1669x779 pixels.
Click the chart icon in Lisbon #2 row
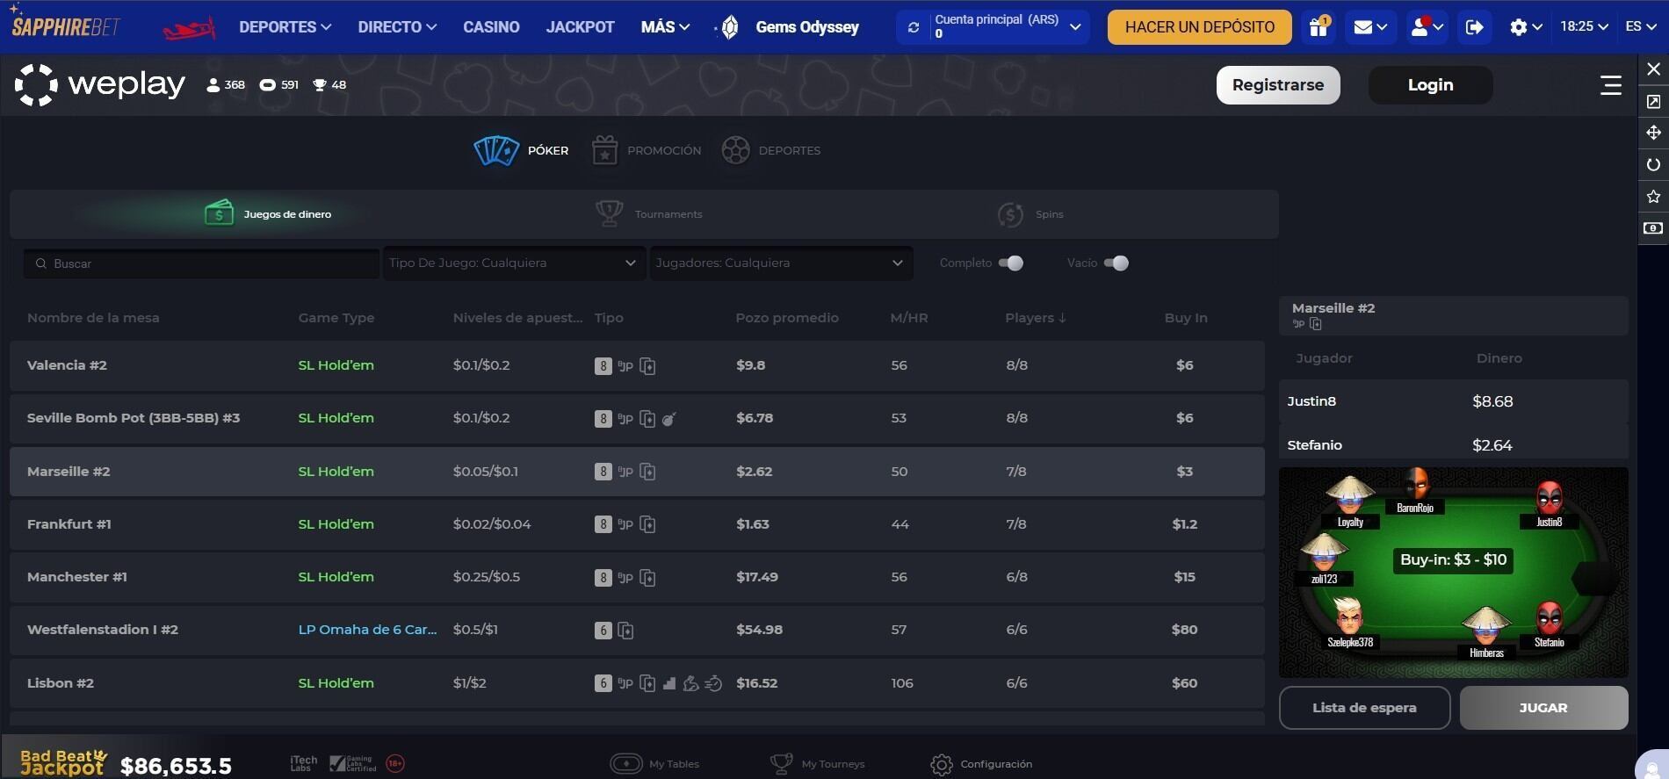pyautogui.click(x=669, y=683)
